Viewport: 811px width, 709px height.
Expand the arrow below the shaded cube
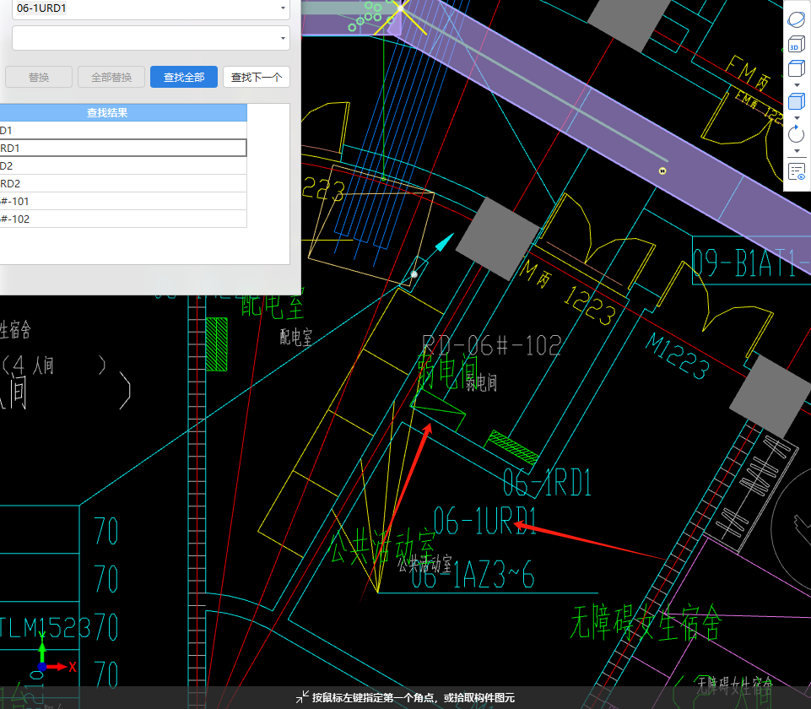(797, 118)
